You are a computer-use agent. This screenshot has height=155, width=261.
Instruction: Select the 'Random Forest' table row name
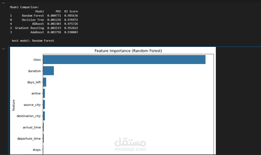coord(33,16)
